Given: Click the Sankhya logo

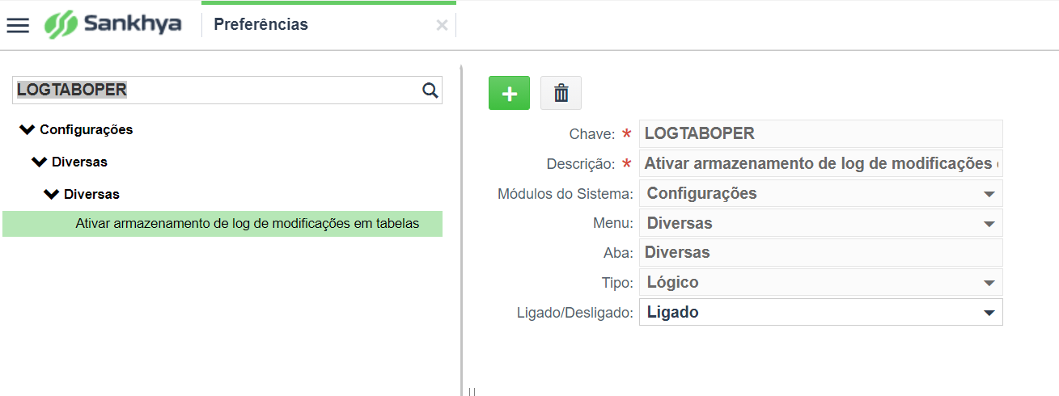Looking at the screenshot, I should 112,25.
